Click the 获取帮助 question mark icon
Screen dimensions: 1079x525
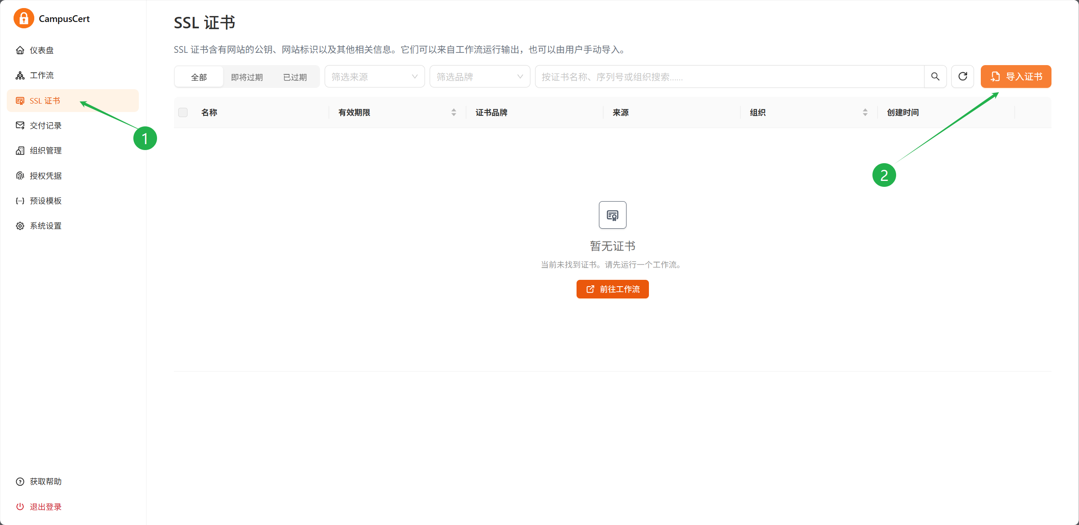click(20, 481)
